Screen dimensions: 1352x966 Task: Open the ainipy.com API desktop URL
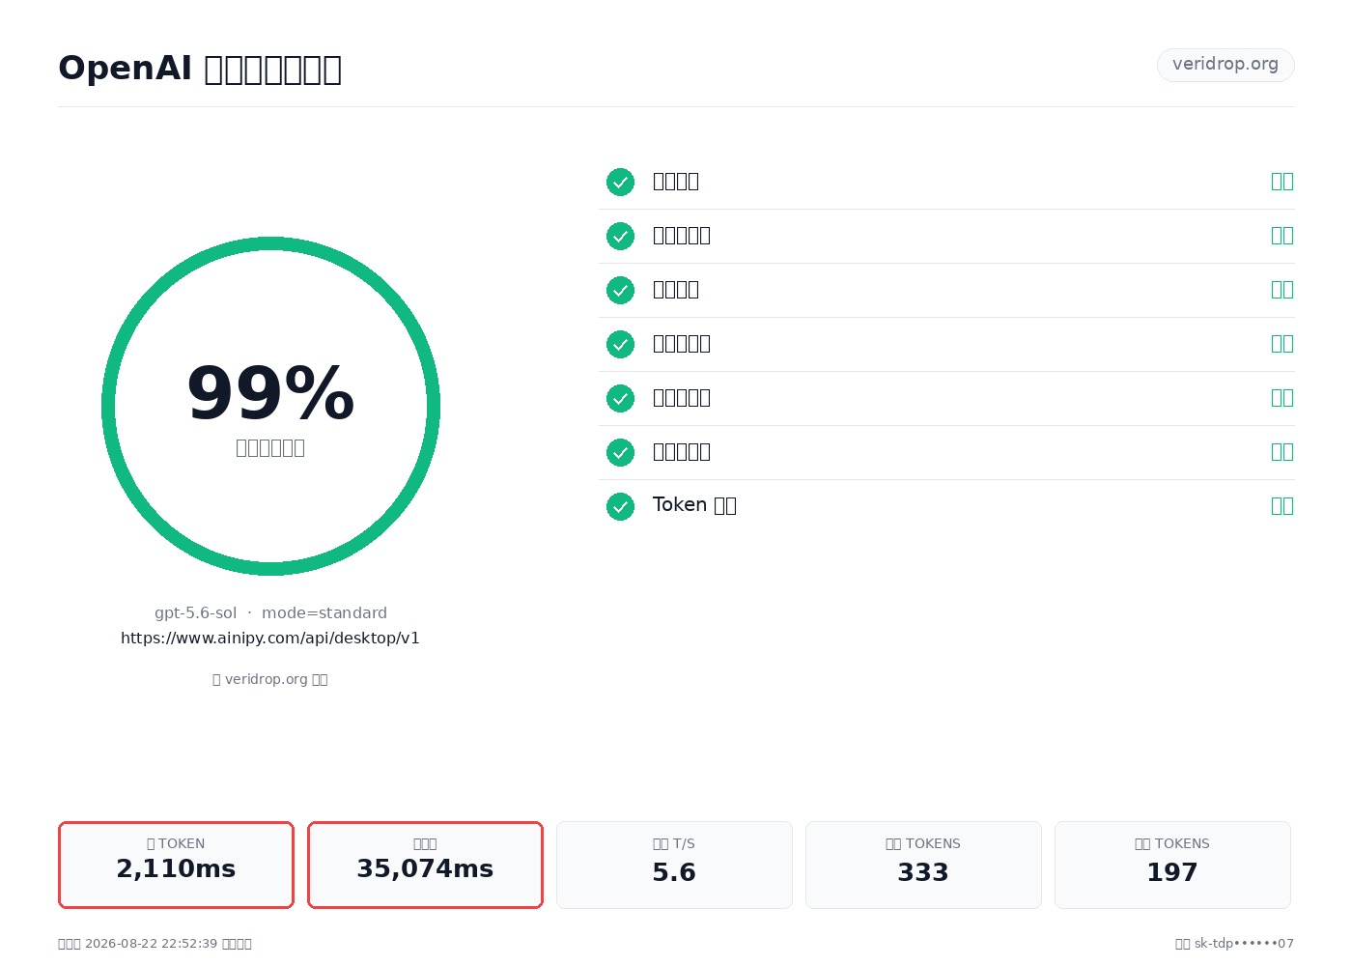click(x=270, y=639)
